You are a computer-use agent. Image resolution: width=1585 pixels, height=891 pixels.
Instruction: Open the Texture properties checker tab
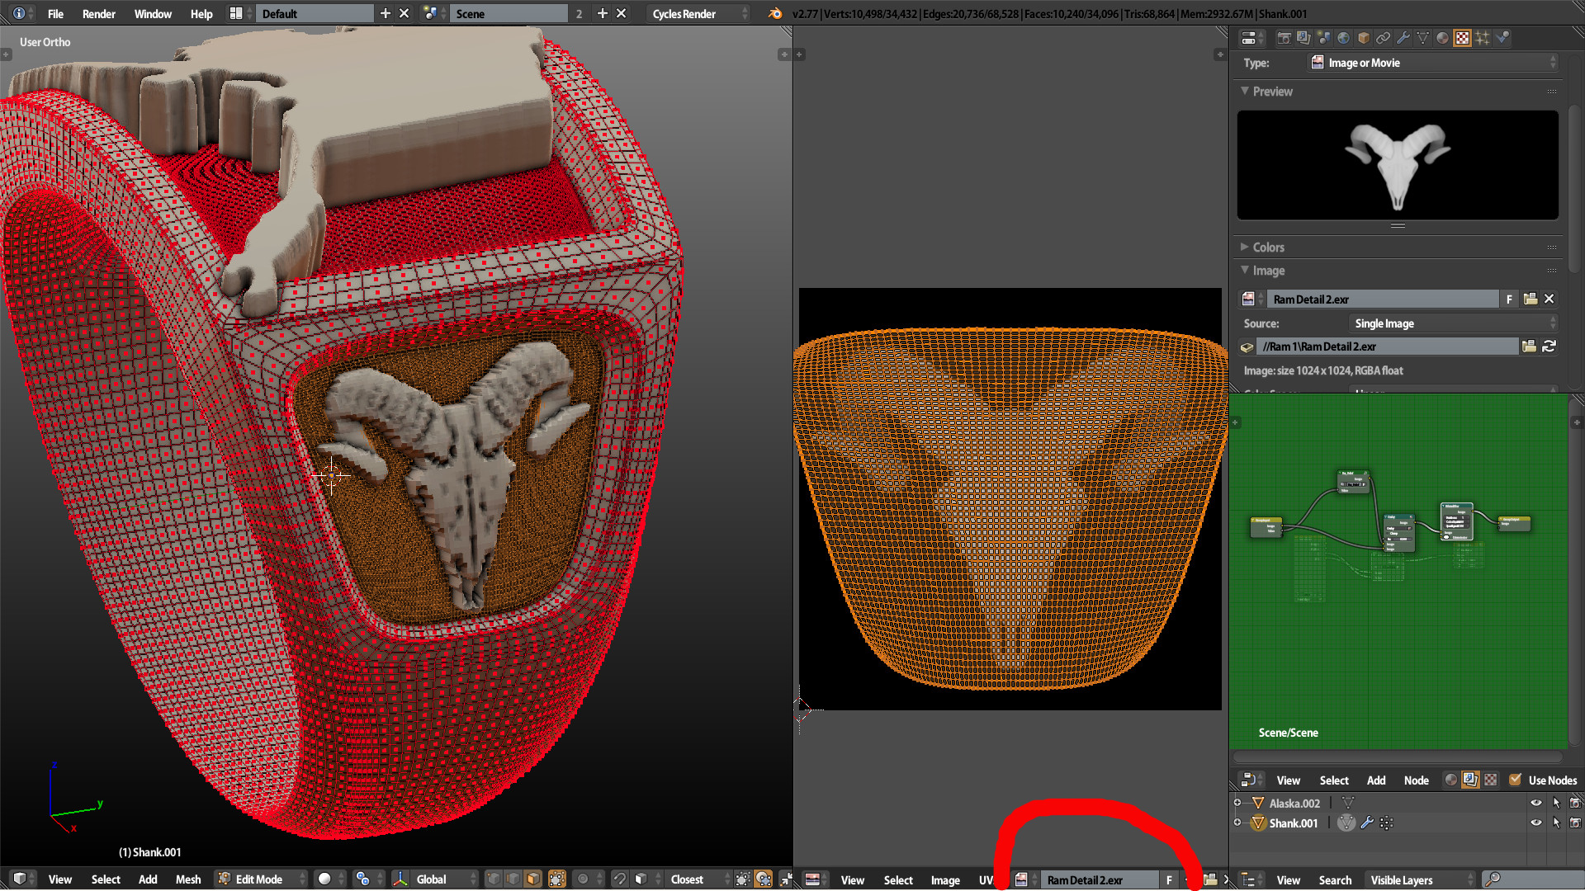coord(1462,38)
